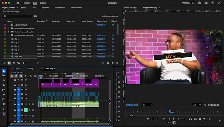
Task: Select the Selection tool arrow
Action: pos(4,71)
